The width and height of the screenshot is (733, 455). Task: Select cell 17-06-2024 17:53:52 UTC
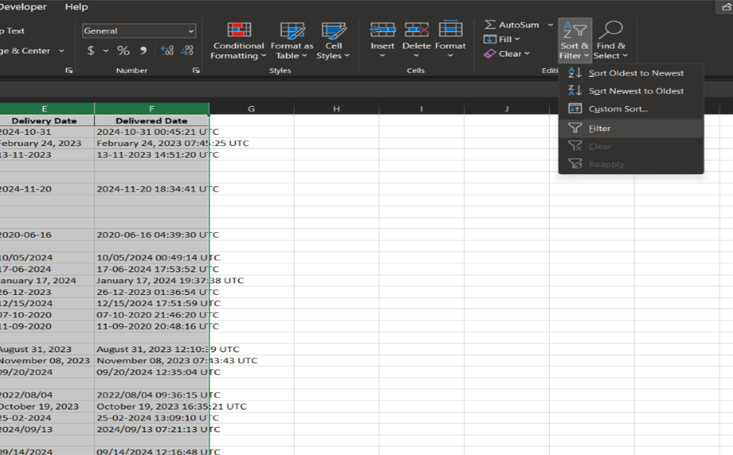tap(152, 269)
